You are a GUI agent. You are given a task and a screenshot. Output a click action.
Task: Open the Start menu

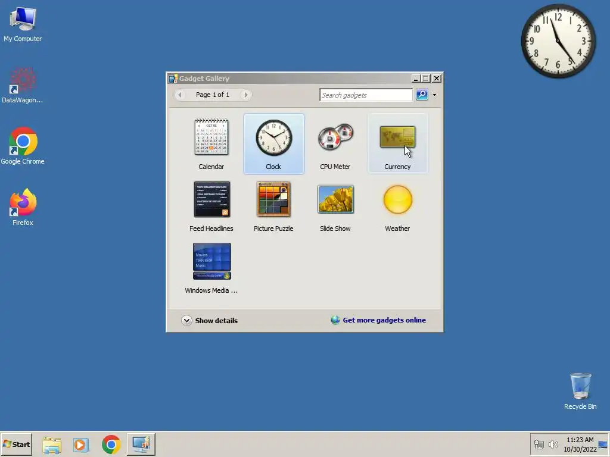[16, 444]
